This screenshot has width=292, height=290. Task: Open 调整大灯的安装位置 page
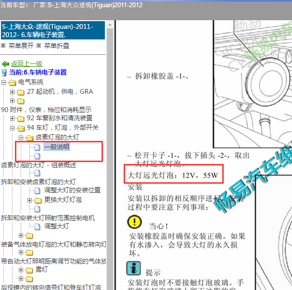coord(73,190)
